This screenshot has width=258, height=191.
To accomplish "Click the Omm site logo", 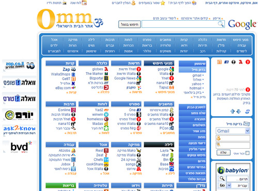I will tap(70, 19).
